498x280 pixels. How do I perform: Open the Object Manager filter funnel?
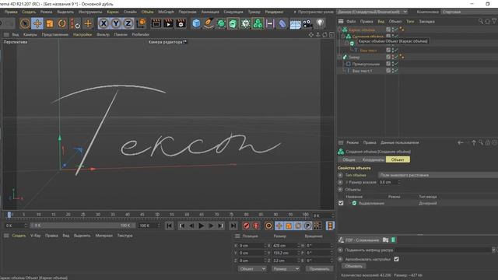point(494,22)
